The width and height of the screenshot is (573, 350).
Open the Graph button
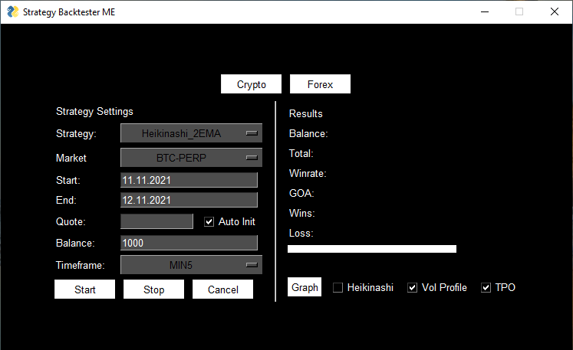point(305,287)
